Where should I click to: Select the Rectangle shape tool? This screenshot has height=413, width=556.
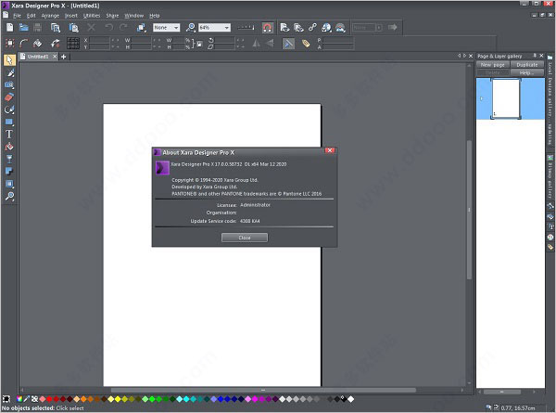tap(9, 123)
